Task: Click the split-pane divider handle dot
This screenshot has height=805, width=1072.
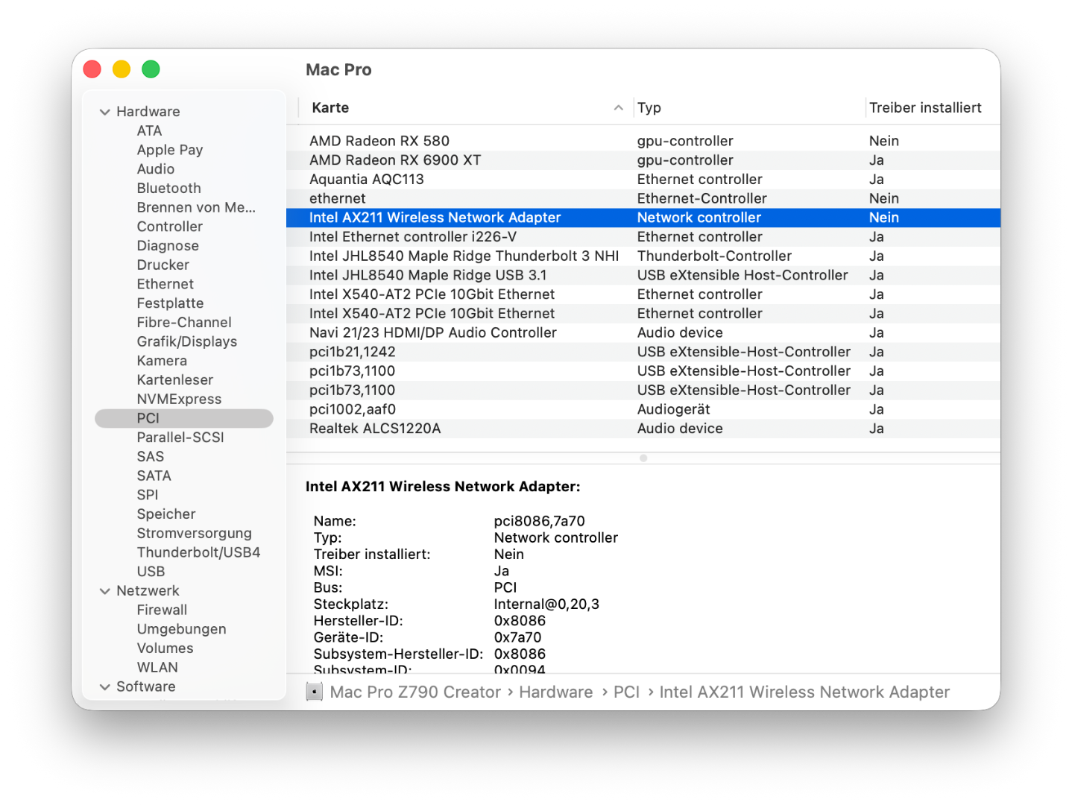Action: point(643,458)
